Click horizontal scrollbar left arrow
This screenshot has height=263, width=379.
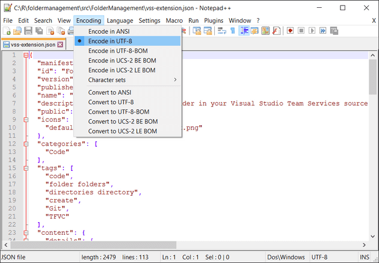click(6, 245)
